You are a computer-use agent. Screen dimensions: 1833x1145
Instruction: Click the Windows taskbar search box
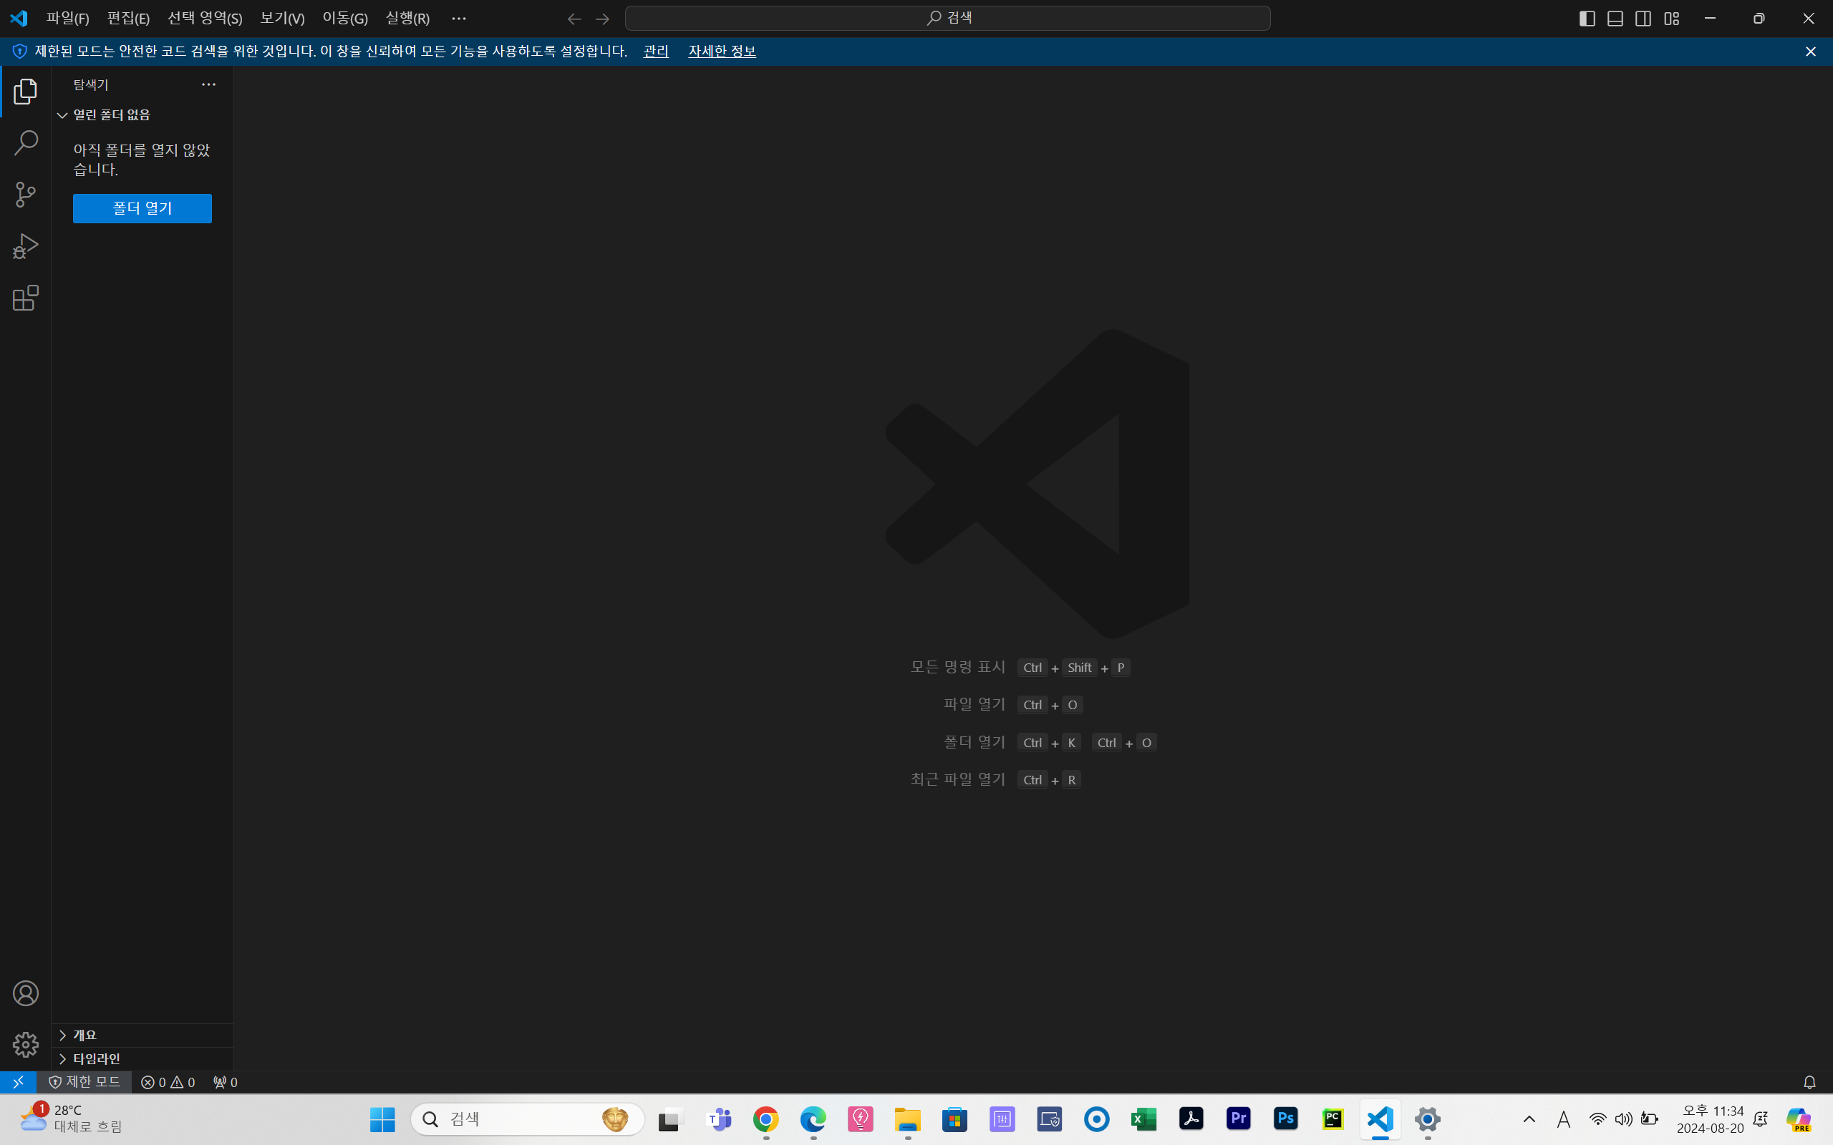[527, 1119]
